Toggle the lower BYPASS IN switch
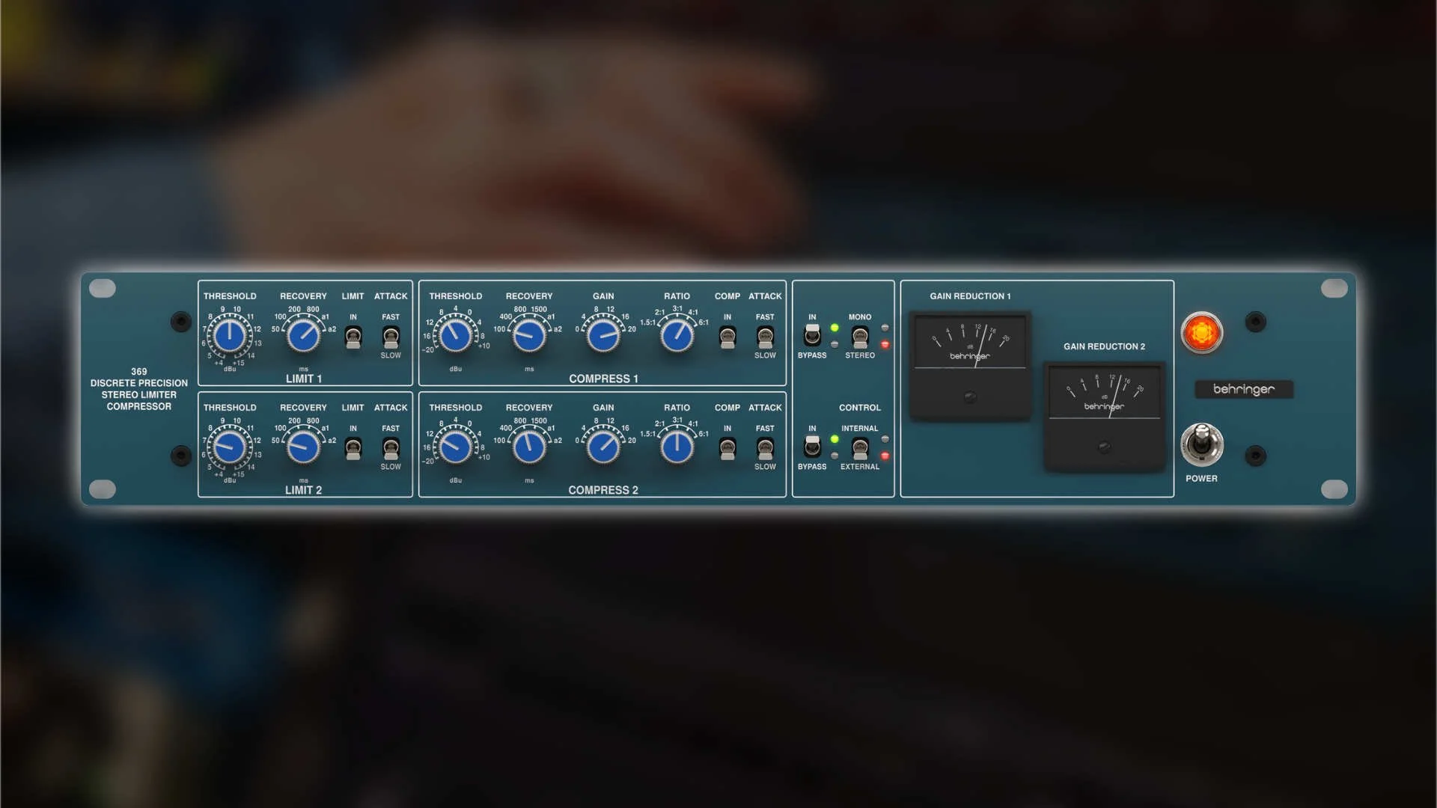This screenshot has height=808, width=1437. coord(812,449)
